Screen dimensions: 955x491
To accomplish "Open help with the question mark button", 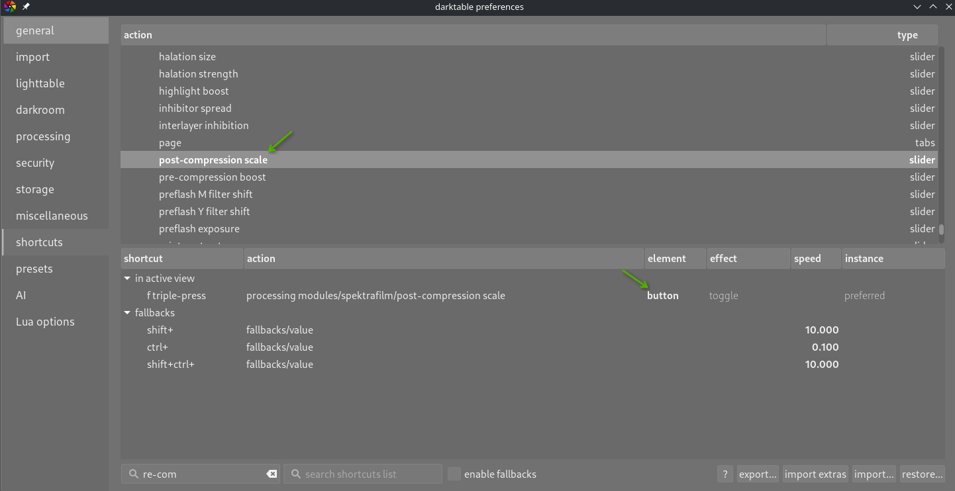I will click(725, 474).
